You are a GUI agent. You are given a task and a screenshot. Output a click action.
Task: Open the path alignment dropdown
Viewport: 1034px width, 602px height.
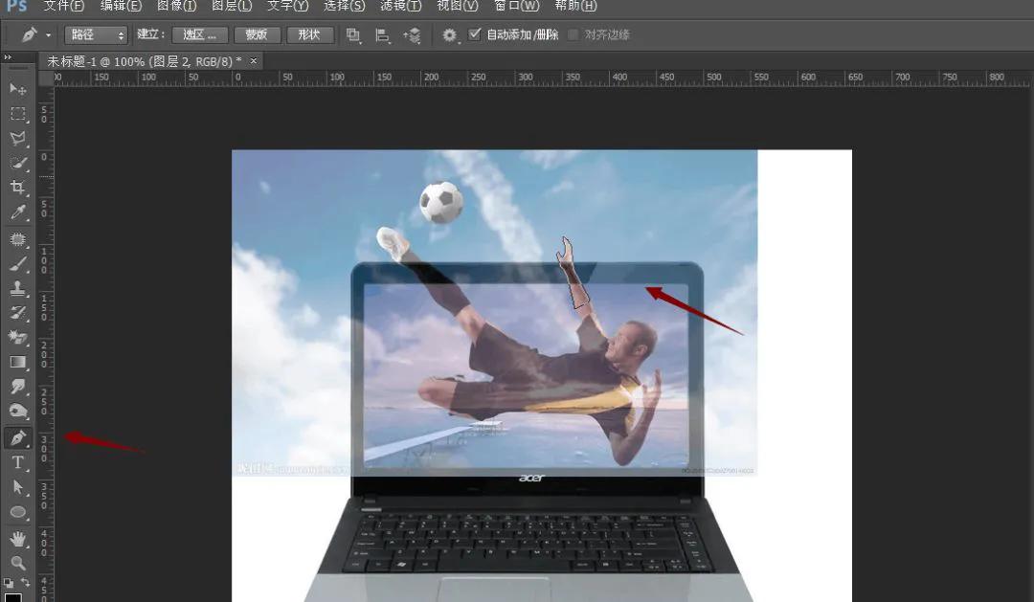point(381,34)
